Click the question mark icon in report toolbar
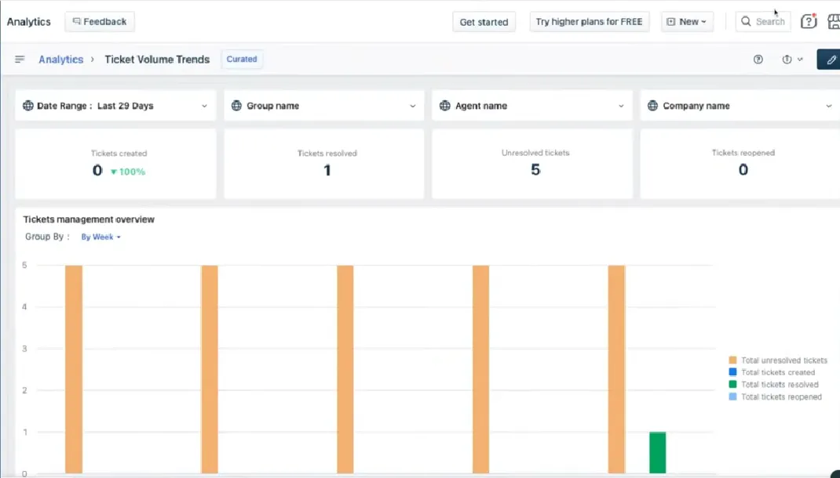 [758, 60]
